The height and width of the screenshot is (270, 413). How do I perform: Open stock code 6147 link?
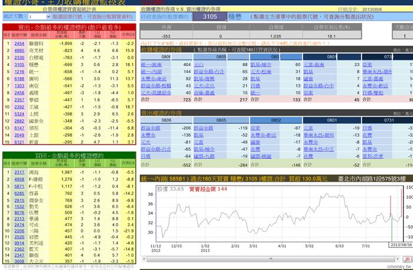click(x=19, y=128)
